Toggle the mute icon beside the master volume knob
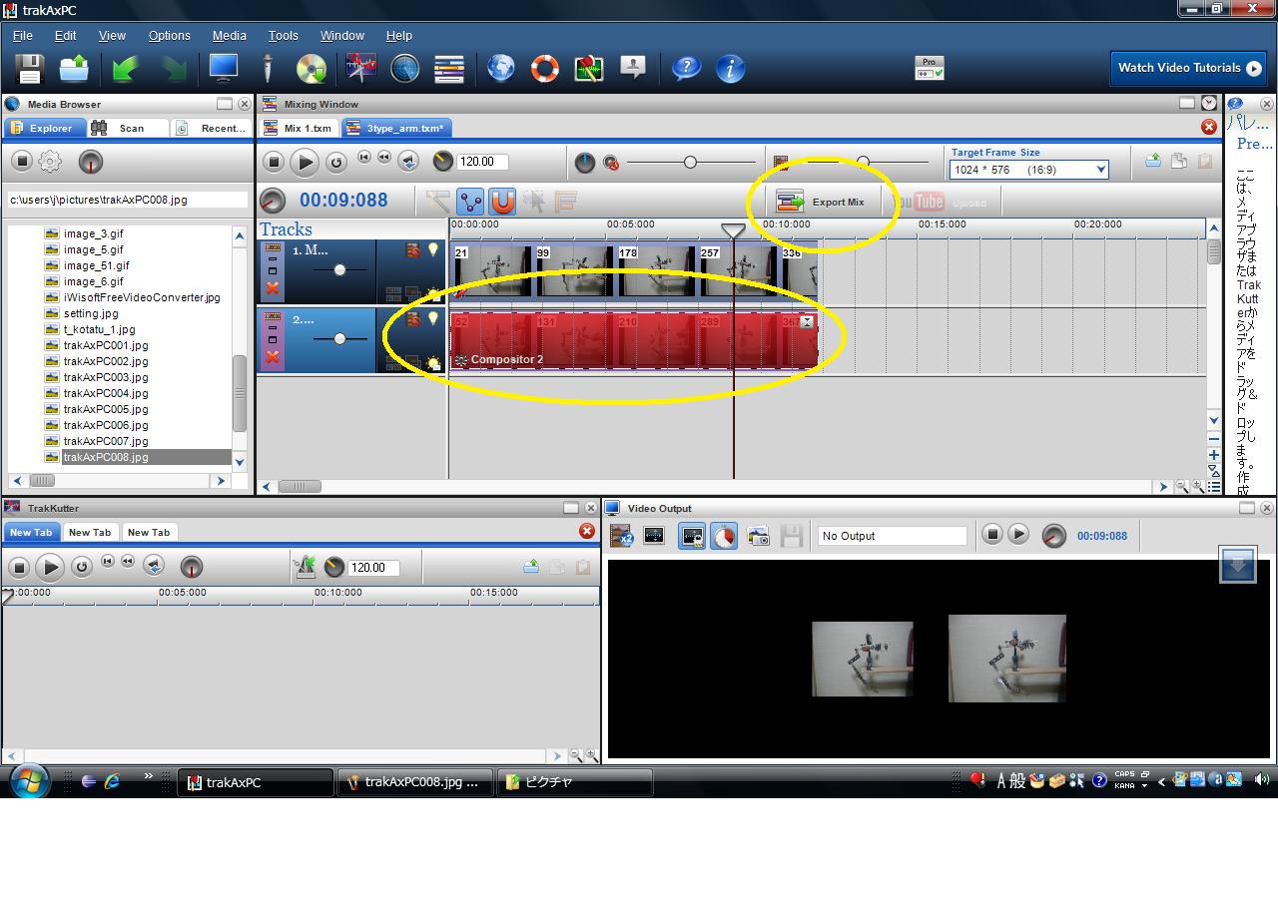The width and height of the screenshot is (1278, 898). point(611,163)
